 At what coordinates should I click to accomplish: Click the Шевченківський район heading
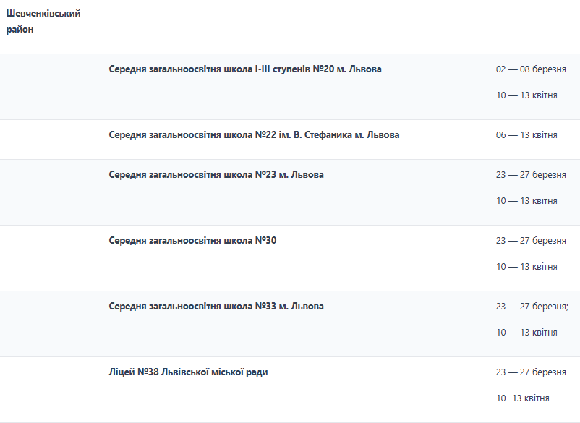43,21
